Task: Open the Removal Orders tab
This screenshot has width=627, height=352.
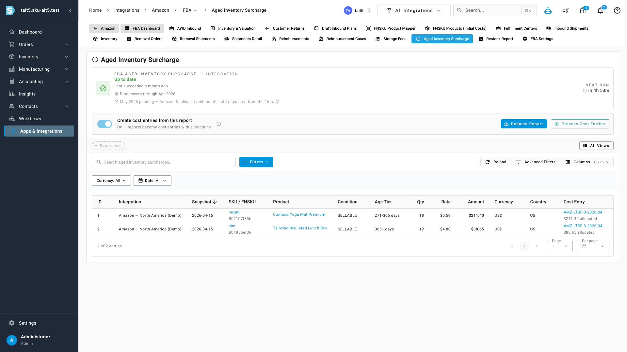Action: click(145, 39)
